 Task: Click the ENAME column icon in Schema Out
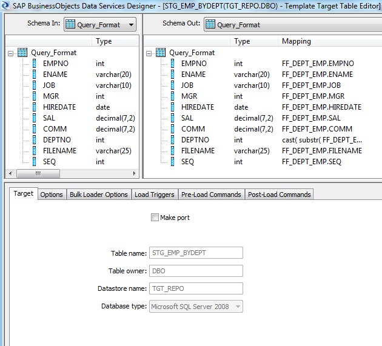tap(172, 75)
